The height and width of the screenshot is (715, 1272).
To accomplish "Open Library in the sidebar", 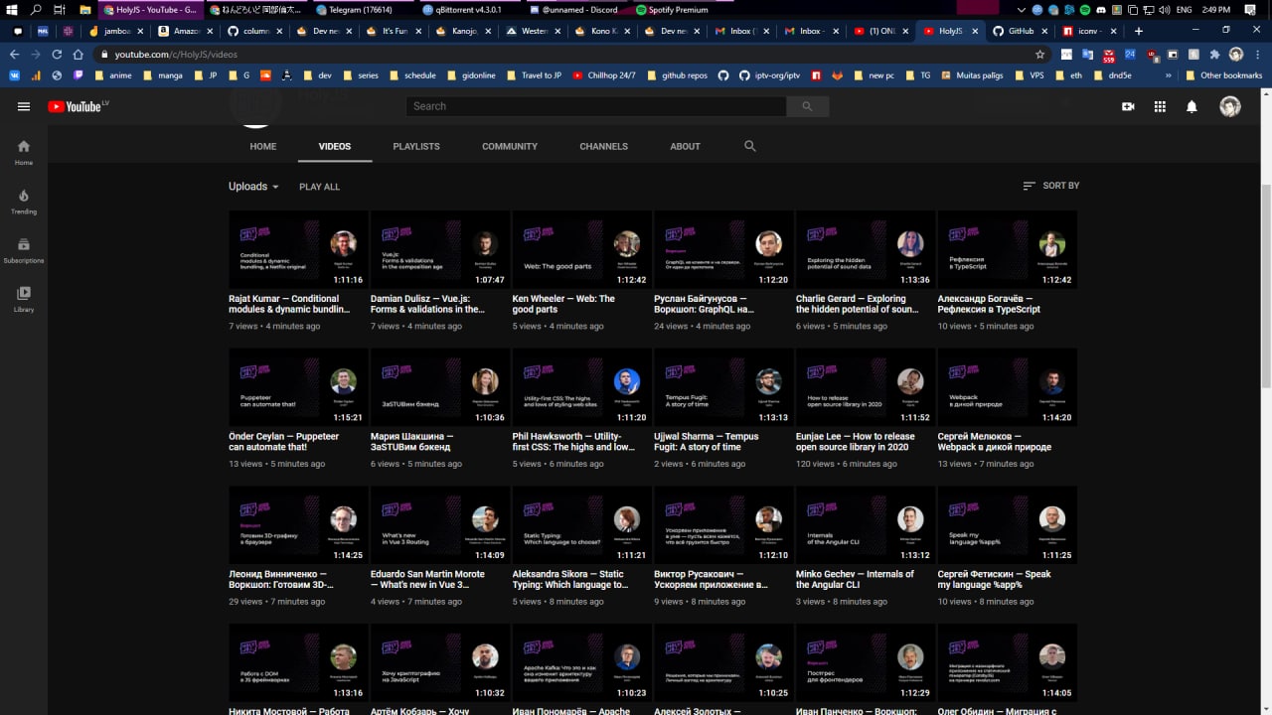I will coord(24,299).
